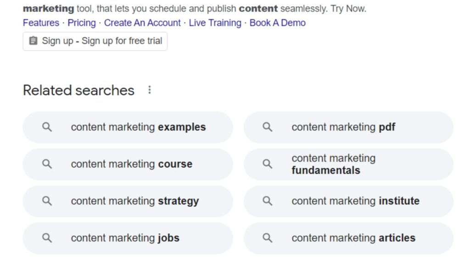The image size is (470, 264).
Task: Search for content marketing examples suggestion
Action: pos(138,127)
